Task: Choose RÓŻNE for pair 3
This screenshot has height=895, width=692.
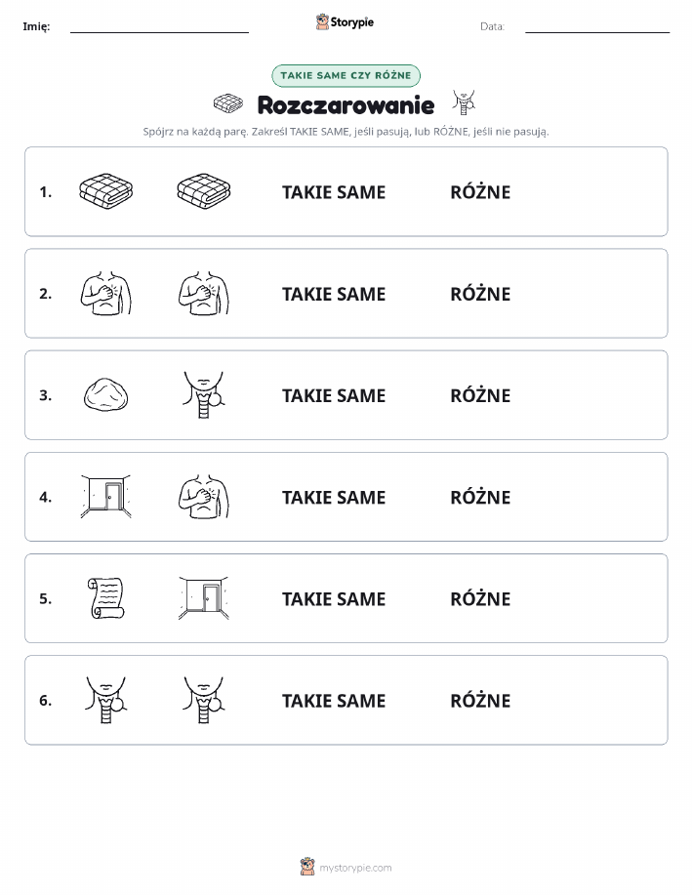Action: pos(480,395)
